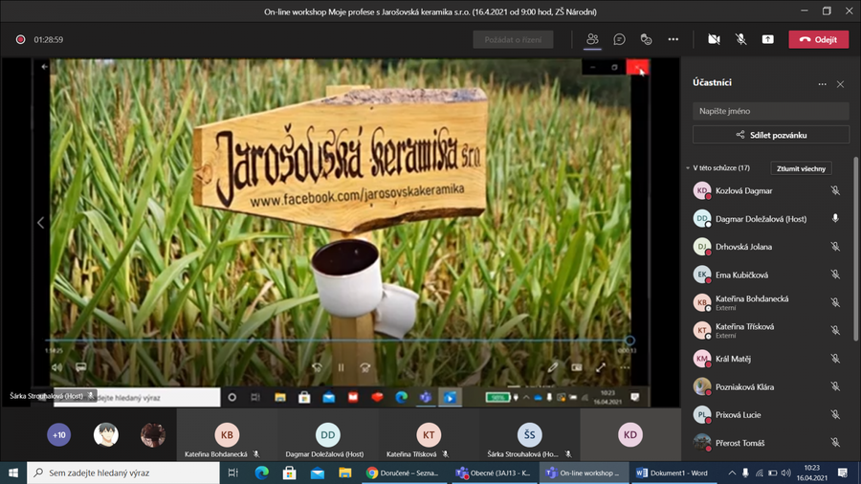The height and width of the screenshot is (484, 861).
Task: Select the KD participant tile
Action: (629, 434)
